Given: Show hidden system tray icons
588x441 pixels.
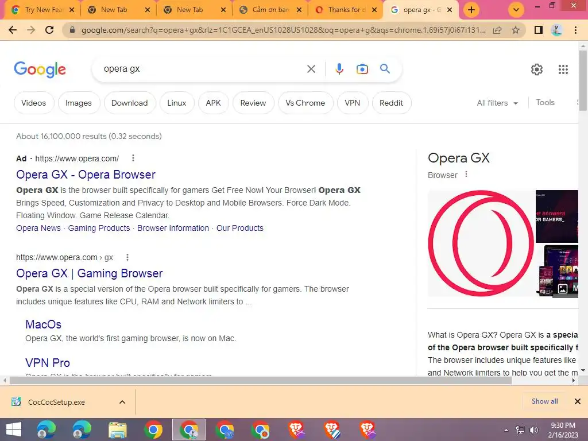Looking at the screenshot, I should coord(506,430).
